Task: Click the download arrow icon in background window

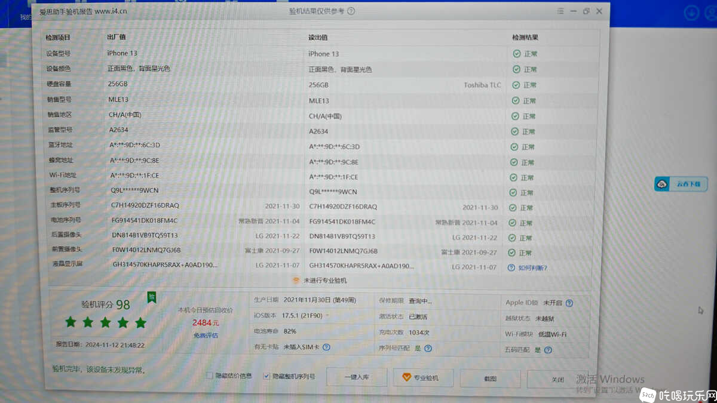Action: 692,13
